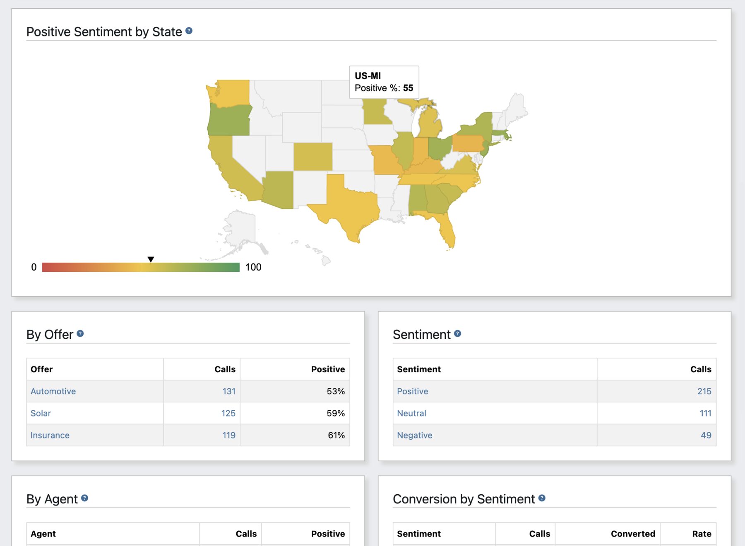
Task: Click Automotive calls count 131
Action: coord(229,391)
